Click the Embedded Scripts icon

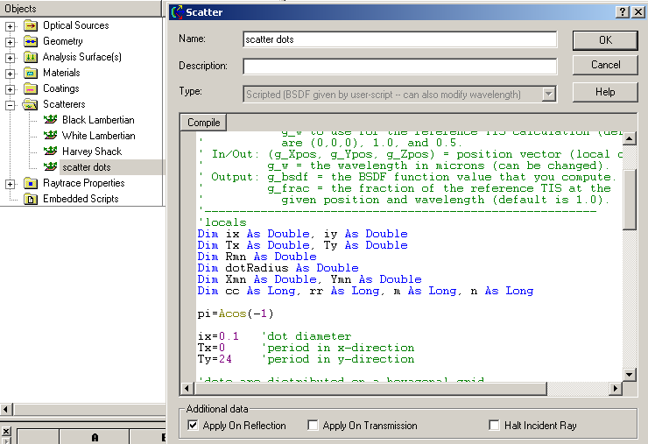(31, 199)
